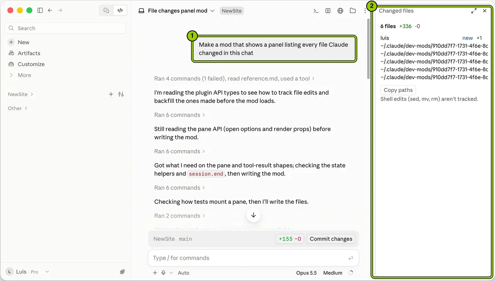This screenshot has width=495, height=281.
Task: Jump to bottom with the down-arrow button
Action: point(253,215)
